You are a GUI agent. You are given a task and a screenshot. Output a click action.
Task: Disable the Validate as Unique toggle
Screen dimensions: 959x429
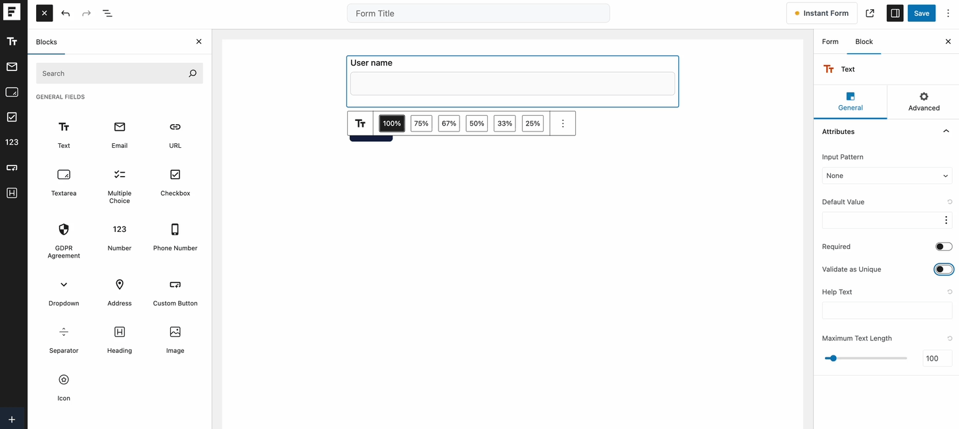(x=943, y=269)
